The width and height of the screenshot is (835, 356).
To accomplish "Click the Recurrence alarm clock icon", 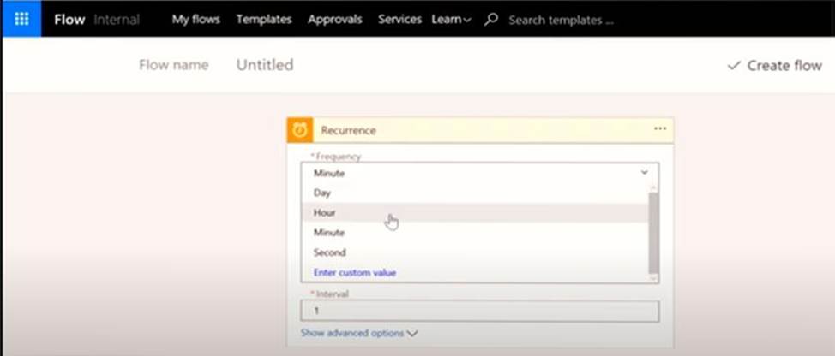I will coord(300,130).
